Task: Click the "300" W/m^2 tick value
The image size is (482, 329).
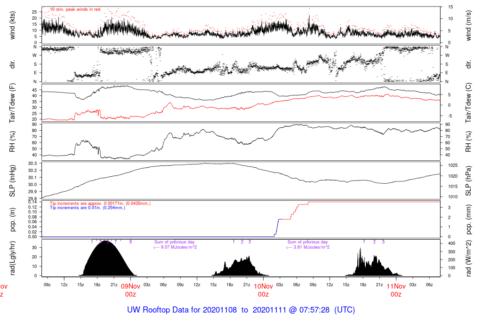Action: pyautogui.click(x=451, y=252)
